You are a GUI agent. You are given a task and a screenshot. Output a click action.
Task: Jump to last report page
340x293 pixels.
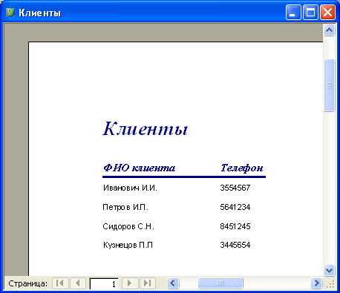148,283
